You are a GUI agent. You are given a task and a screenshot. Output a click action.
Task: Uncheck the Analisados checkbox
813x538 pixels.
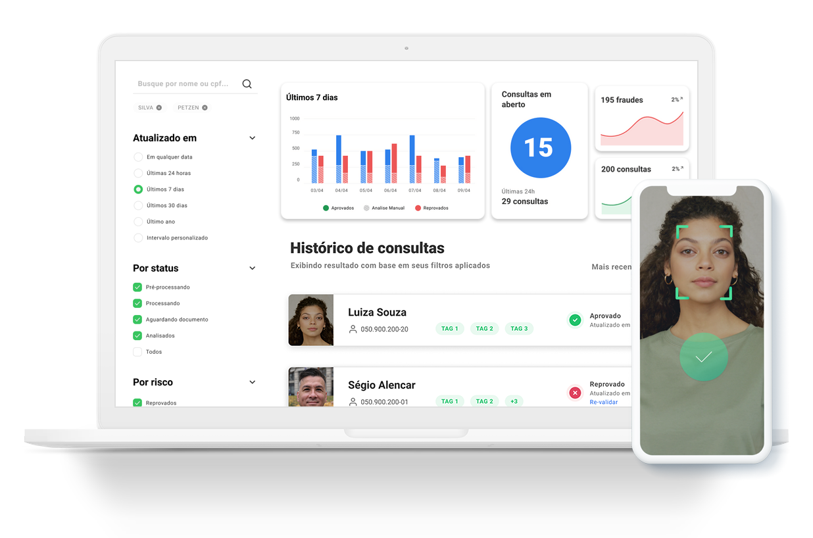[137, 335]
